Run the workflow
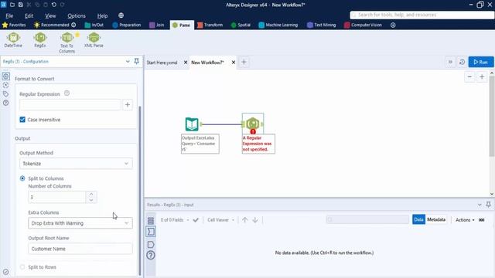 (481, 62)
